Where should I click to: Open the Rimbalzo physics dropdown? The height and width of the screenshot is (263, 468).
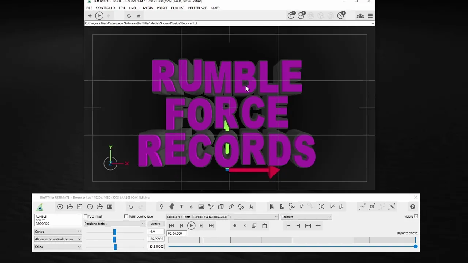tap(306, 217)
